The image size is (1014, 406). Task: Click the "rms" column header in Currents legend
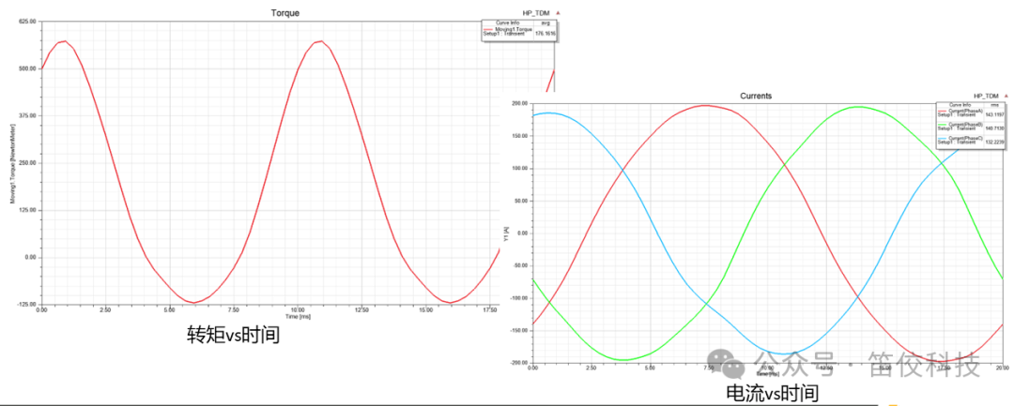click(x=994, y=105)
